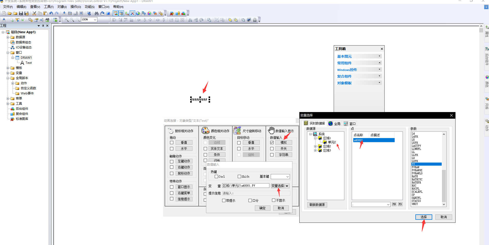Click the 刷新数据源 button
Screen dimensions: 489x245
pyautogui.click(x=317, y=205)
